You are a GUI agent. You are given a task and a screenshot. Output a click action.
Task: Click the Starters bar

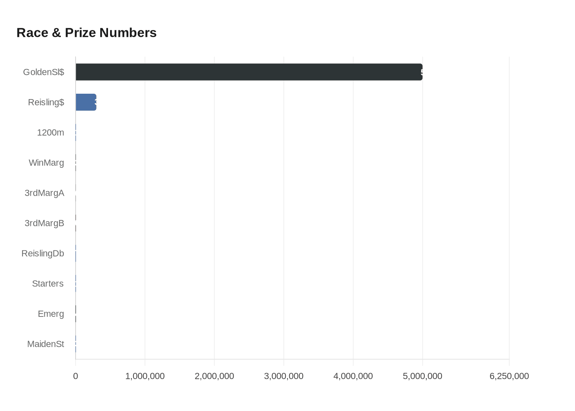76,284
